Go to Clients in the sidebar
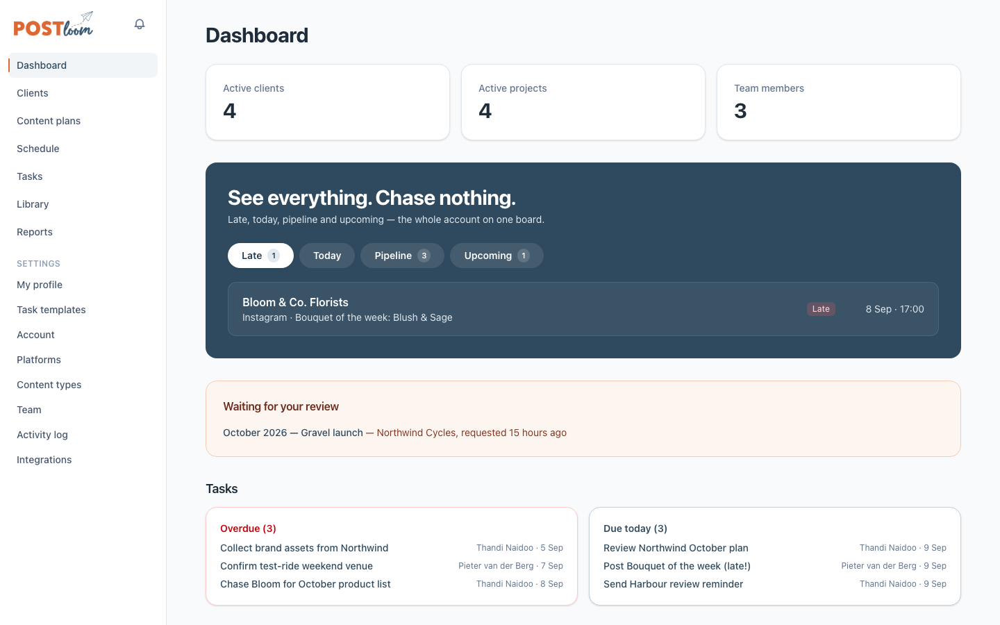1000x625 pixels. tap(83, 93)
